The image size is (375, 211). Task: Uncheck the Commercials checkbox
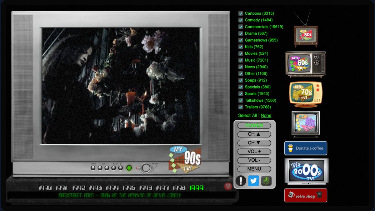point(241,27)
